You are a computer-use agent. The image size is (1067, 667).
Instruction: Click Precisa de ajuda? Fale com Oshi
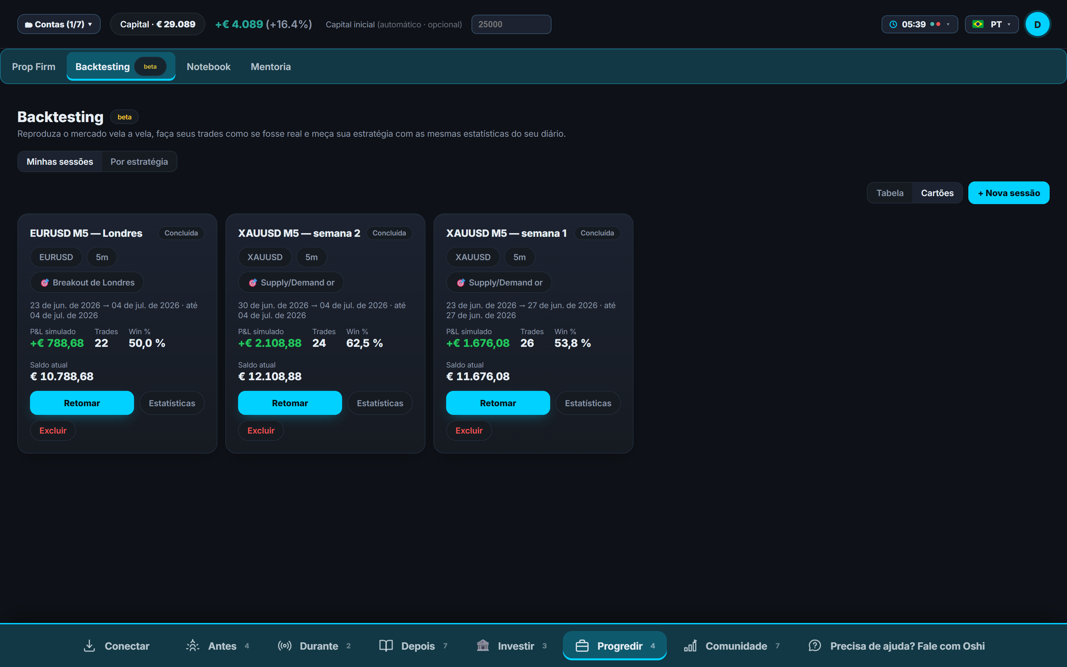(x=896, y=646)
